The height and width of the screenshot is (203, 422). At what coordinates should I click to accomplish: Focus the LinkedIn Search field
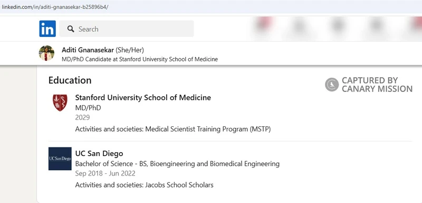click(x=127, y=29)
